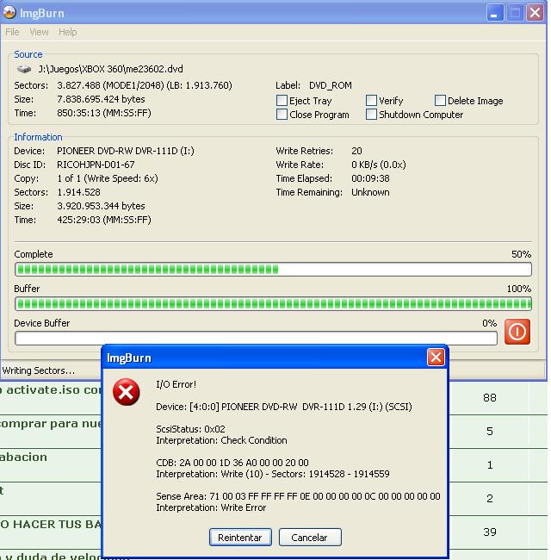Screen dimensions: 551x560
Task: Click the reply count 39 in background page
Action: pyautogui.click(x=490, y=532)
